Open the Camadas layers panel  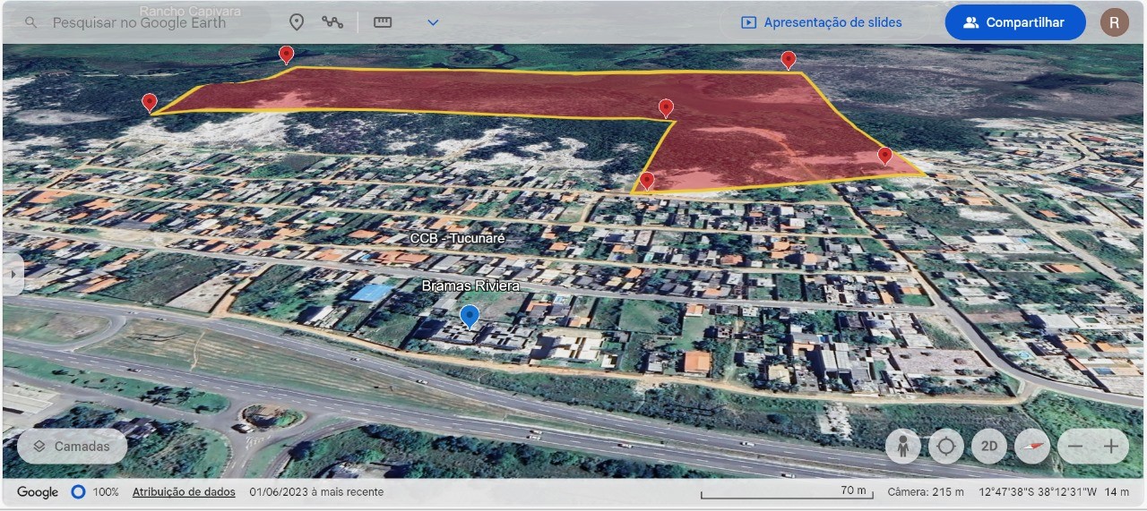[x=72, y=446]
